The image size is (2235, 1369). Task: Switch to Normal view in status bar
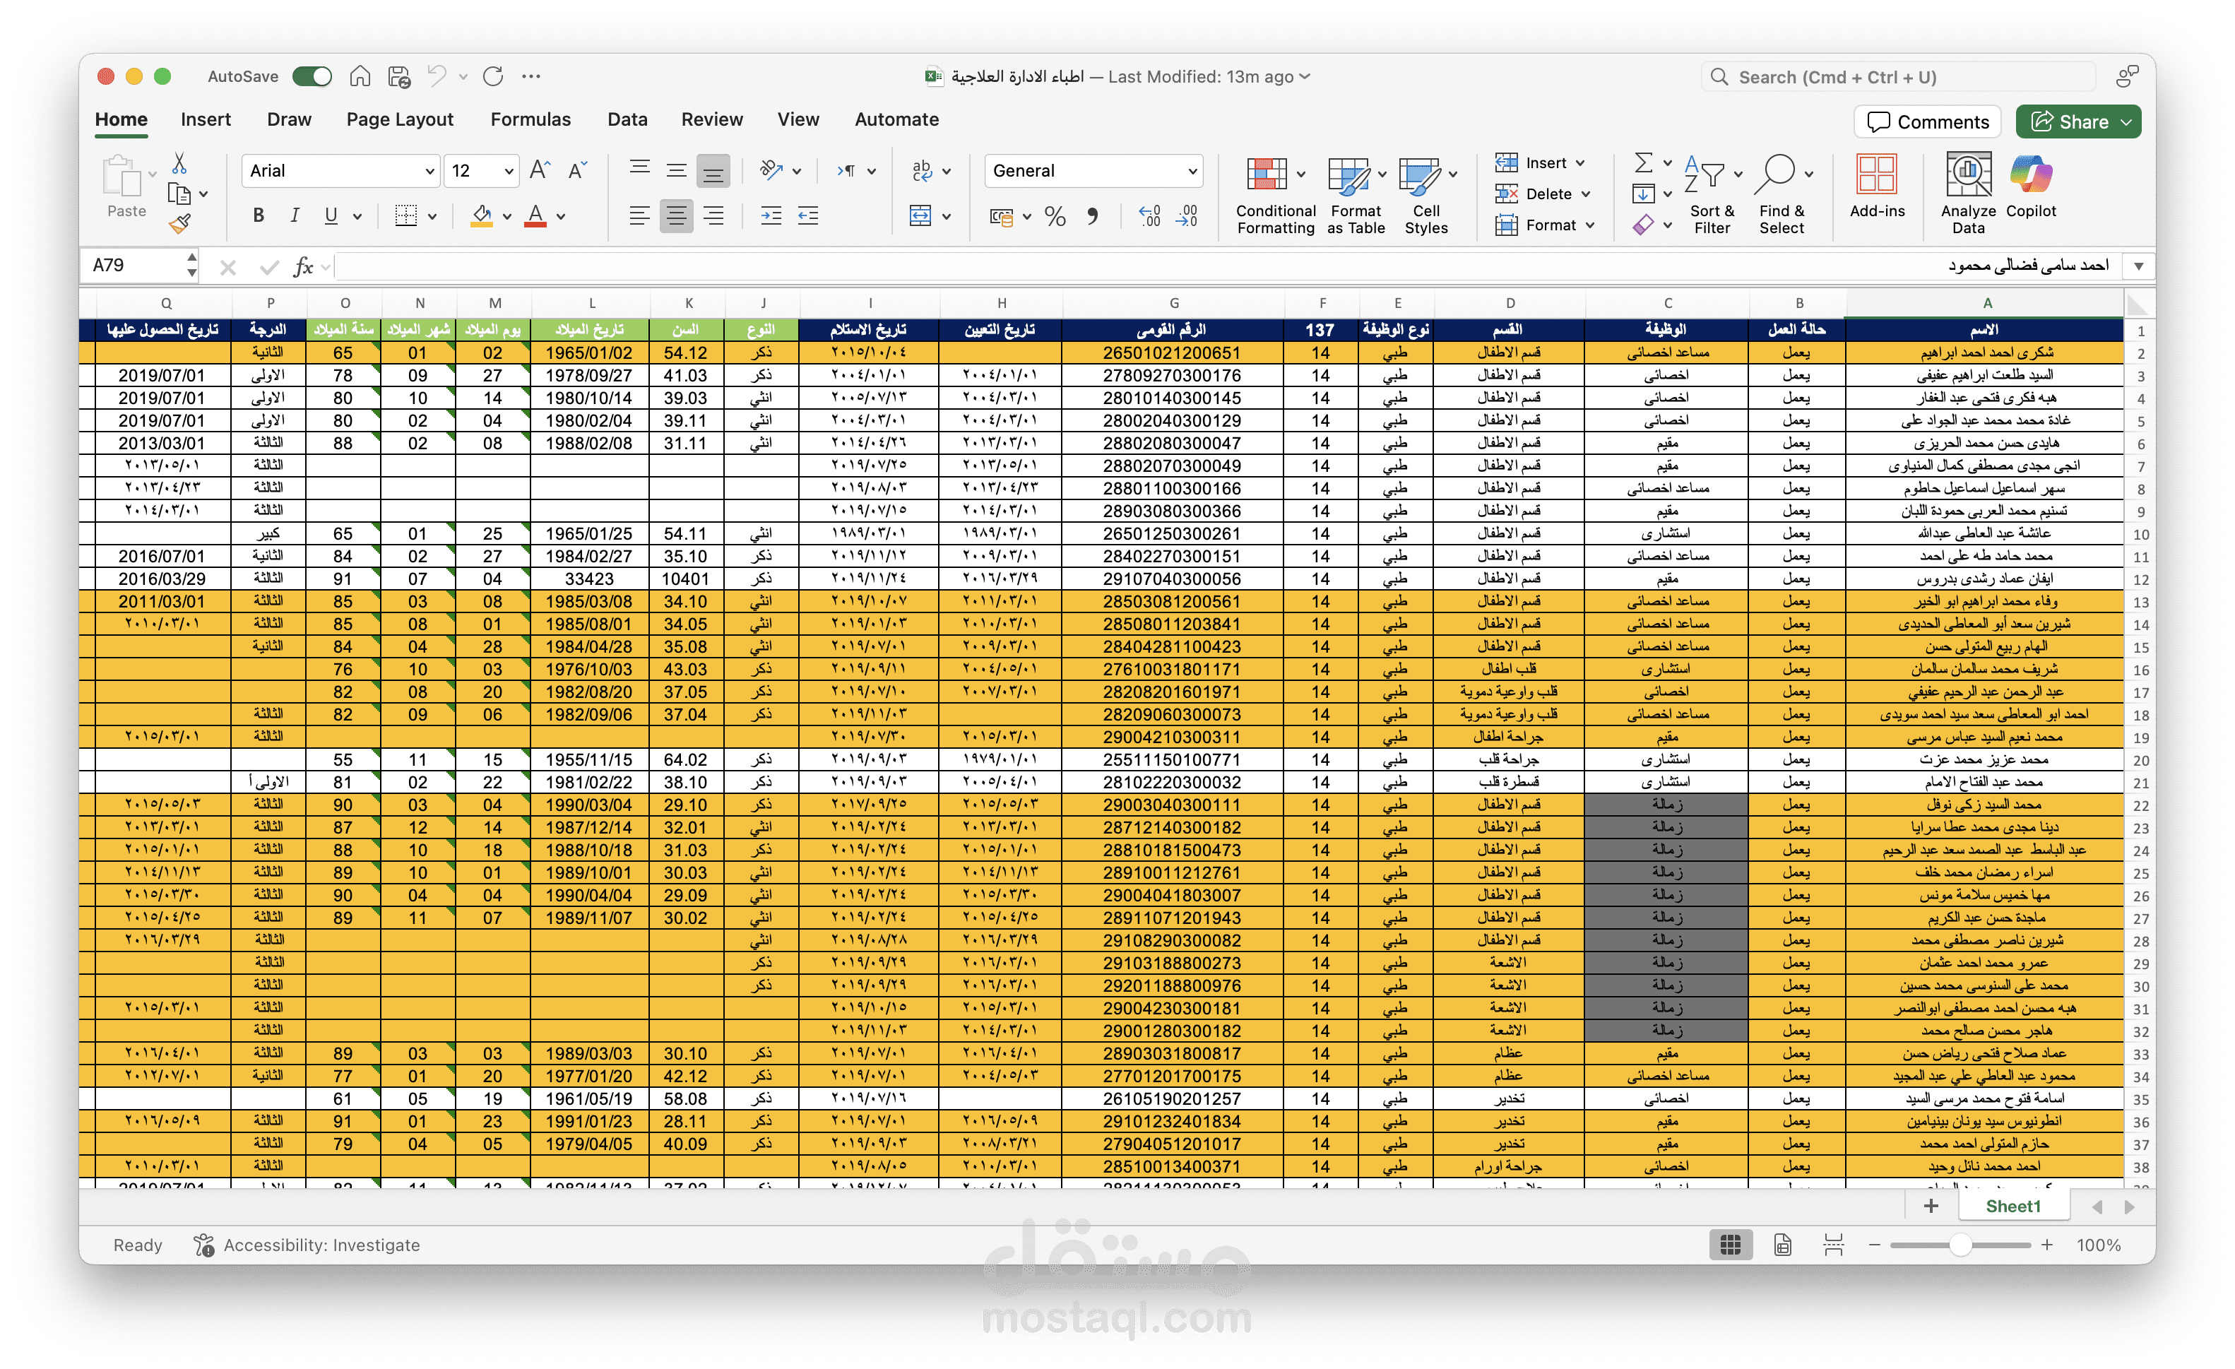pos(1731,1245)
